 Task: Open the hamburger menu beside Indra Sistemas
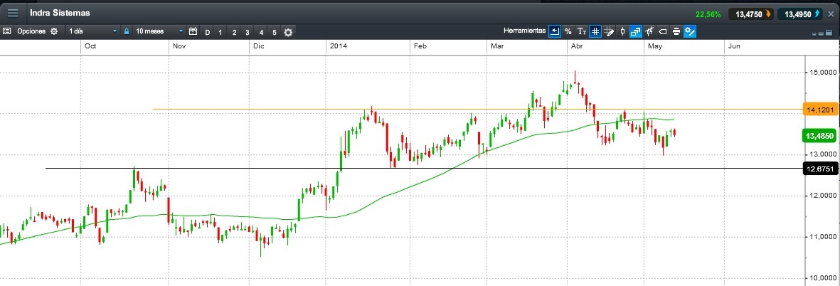13,14
